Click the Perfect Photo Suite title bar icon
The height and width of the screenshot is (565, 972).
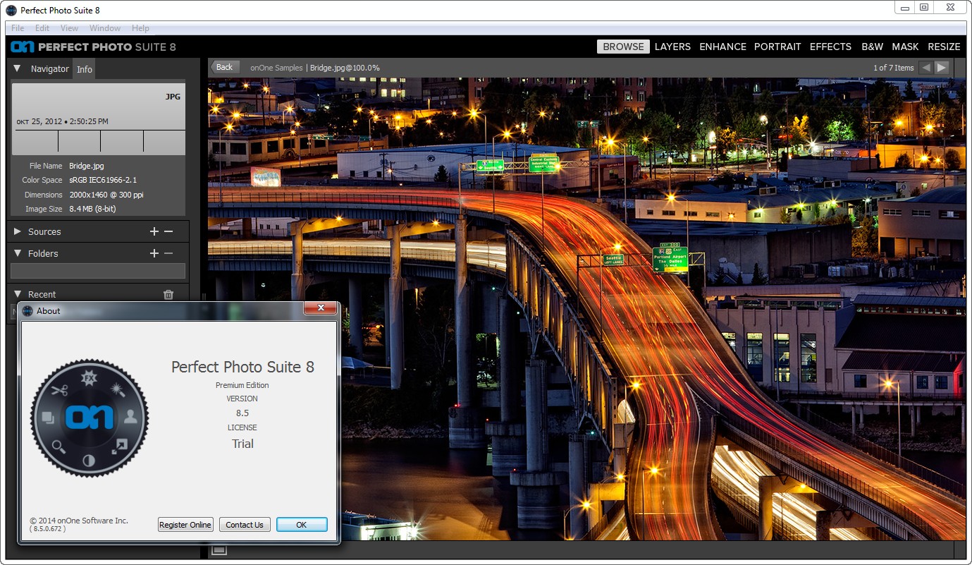pos(11,10)
